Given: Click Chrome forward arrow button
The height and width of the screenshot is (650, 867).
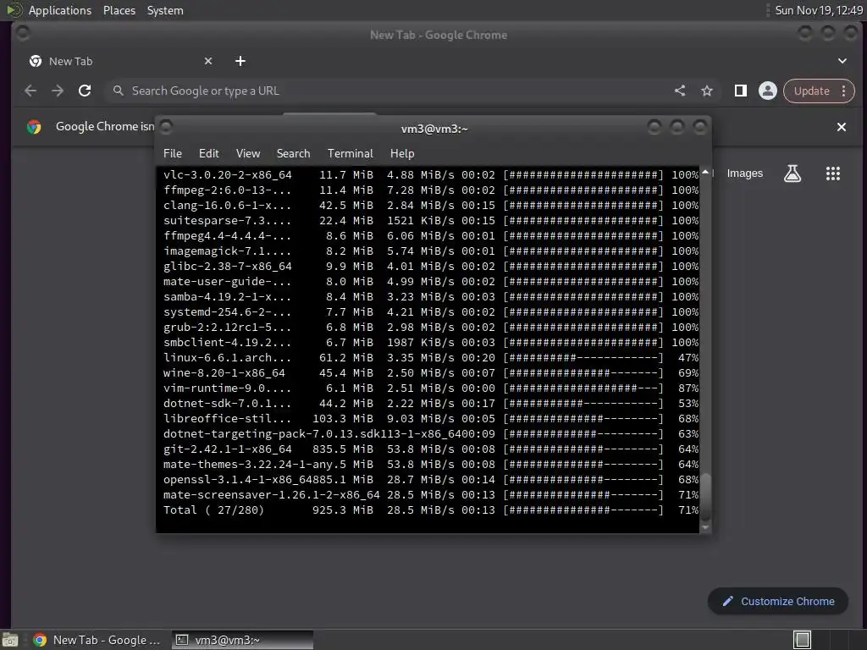Looking at the screenshot, I should click(x=58, y=91).
